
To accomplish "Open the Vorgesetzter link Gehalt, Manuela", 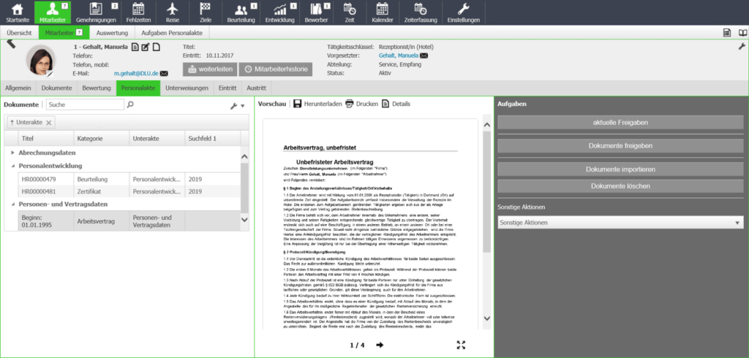I will tap(399, 56).
